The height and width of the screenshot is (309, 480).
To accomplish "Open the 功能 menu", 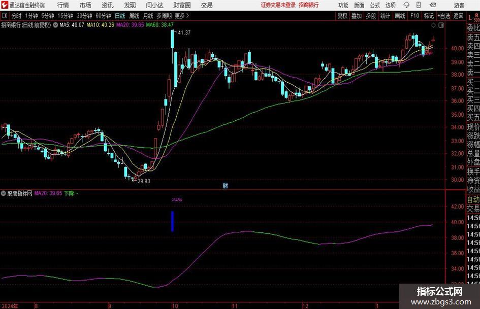I will click(343, 5).
